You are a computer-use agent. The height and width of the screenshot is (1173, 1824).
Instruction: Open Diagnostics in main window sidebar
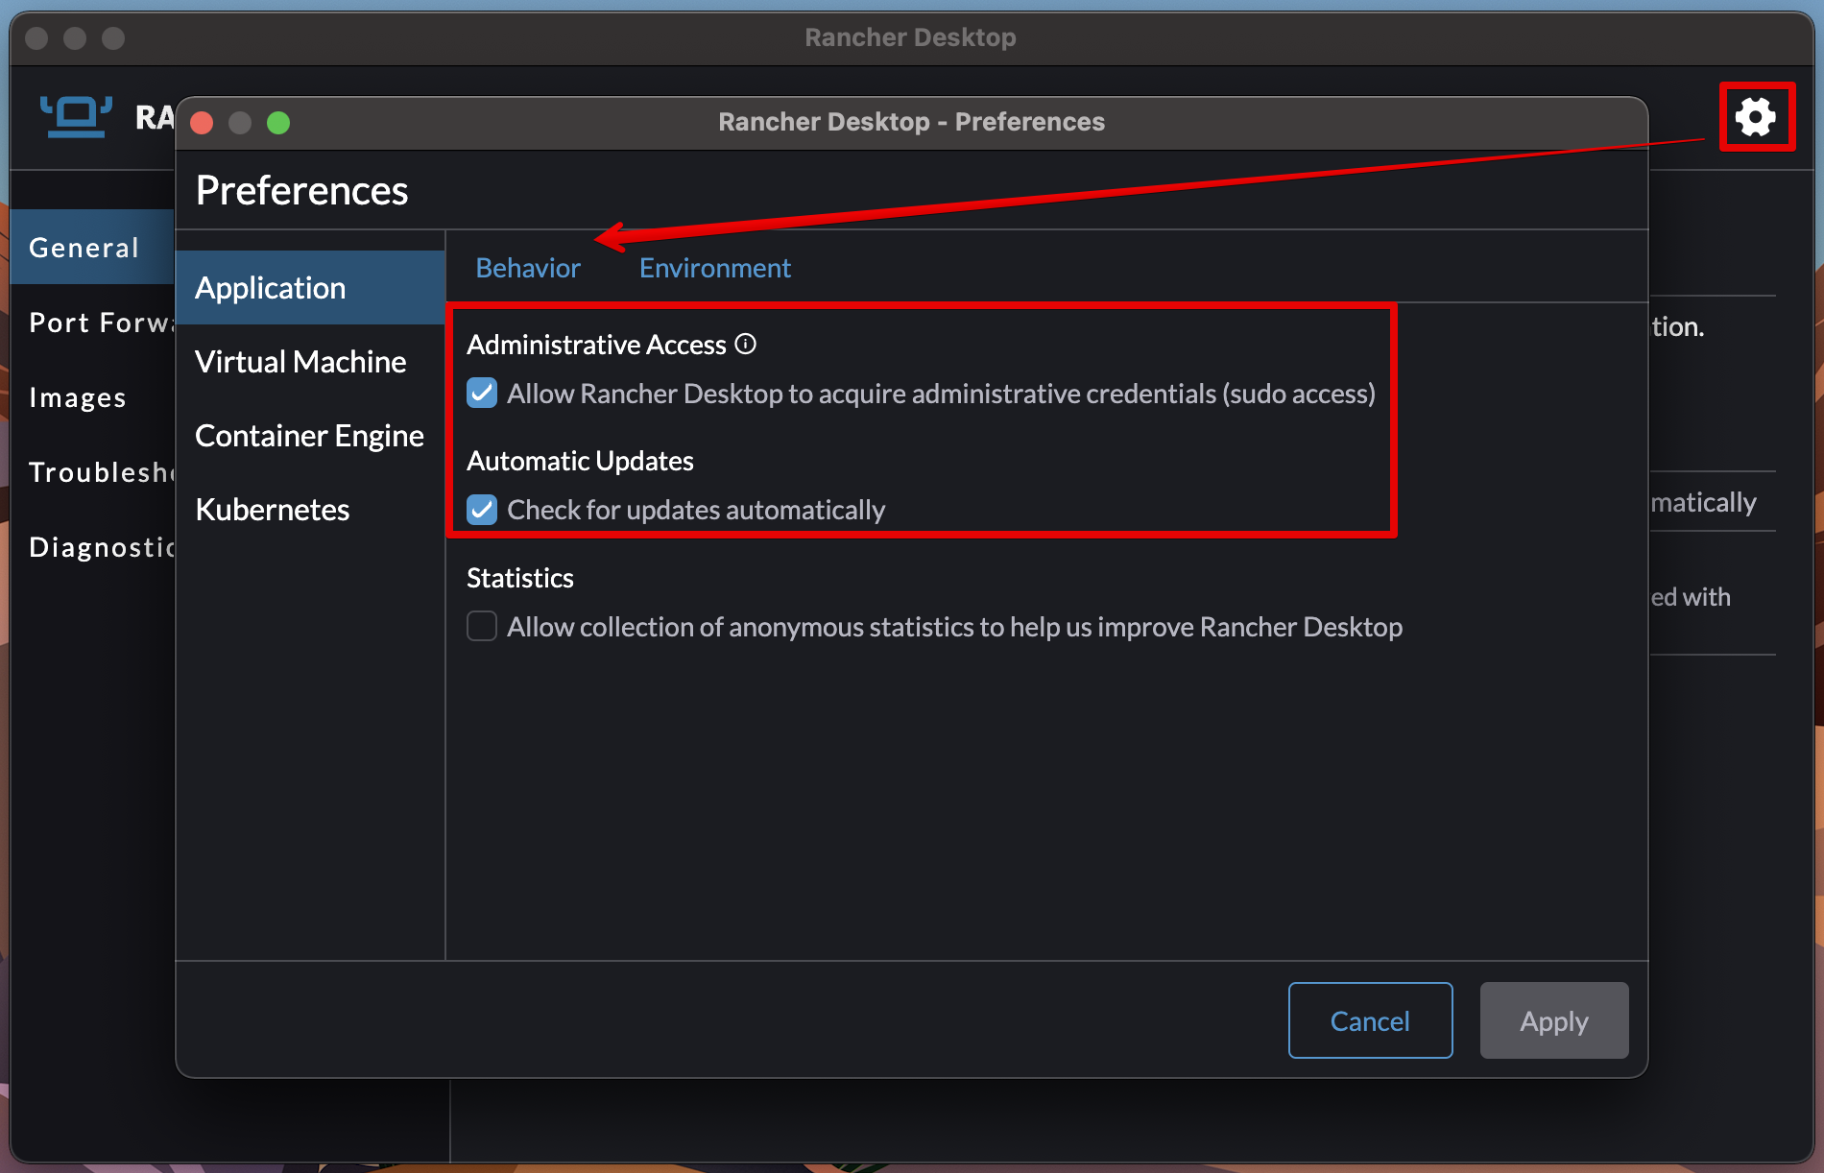click(93, 547)
